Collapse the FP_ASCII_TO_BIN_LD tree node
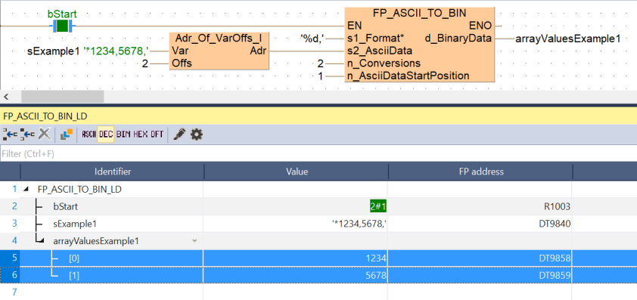The width and height of the screenshot is (637, 300). [26, 189]
